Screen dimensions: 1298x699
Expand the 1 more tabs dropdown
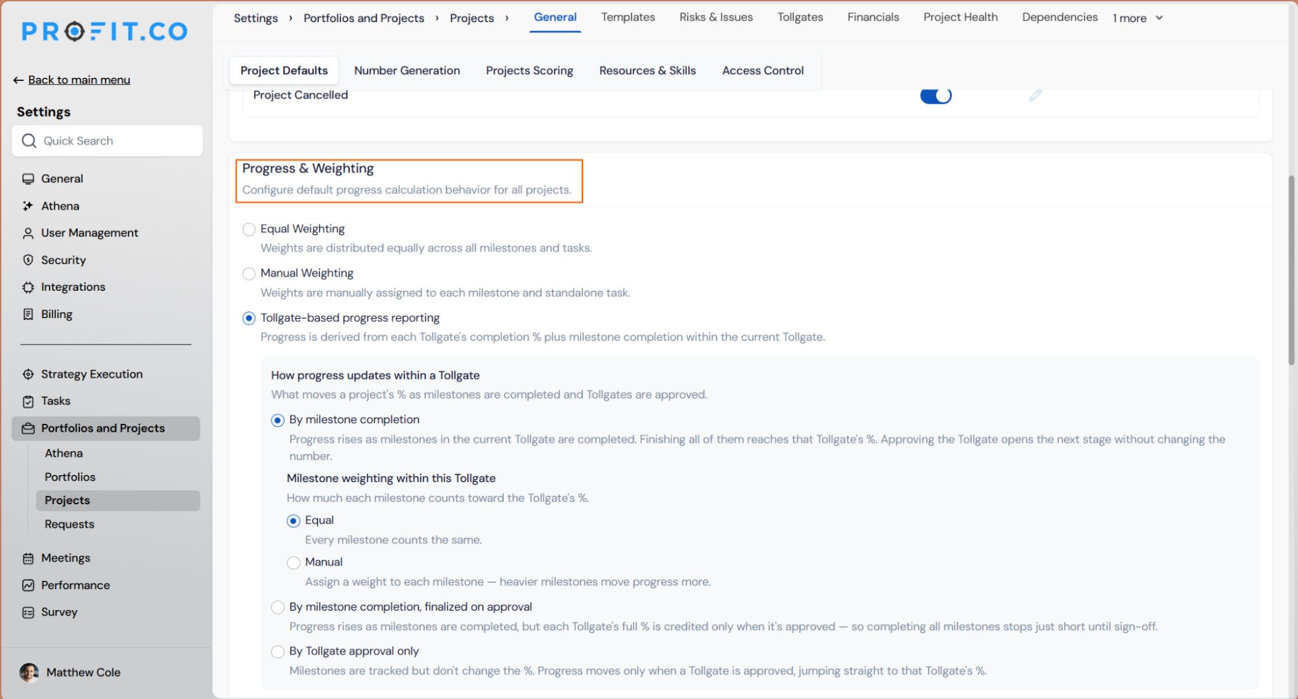click(x=1138, y=18)
